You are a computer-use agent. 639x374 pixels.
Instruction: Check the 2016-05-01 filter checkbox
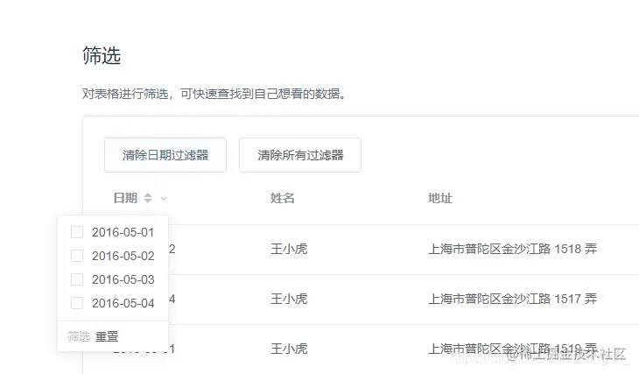point(77,232)
